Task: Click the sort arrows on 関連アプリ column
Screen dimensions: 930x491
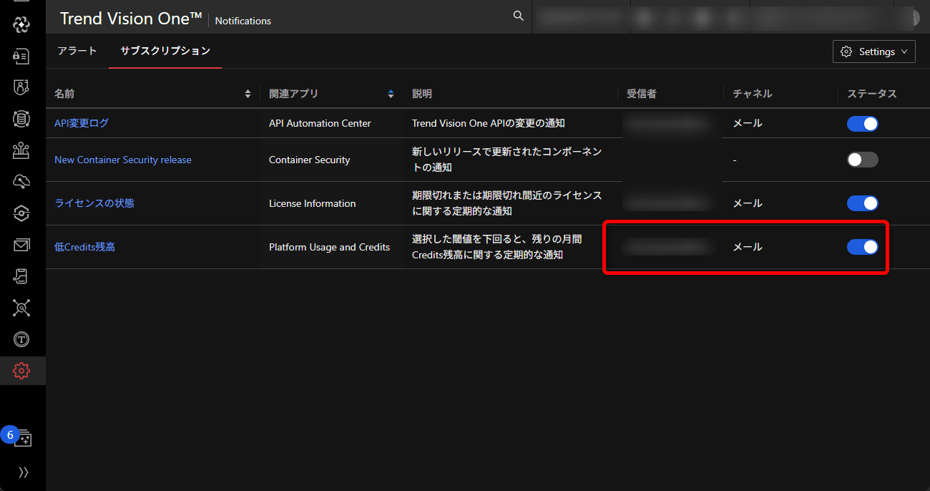Action: coord(391,93)
